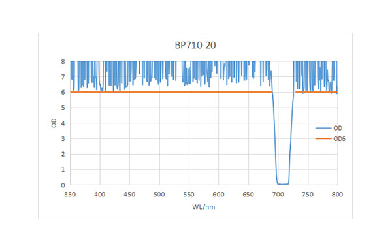Click the 800 x-axis tick label
This screenshot has width=392, height=250.
338,195
